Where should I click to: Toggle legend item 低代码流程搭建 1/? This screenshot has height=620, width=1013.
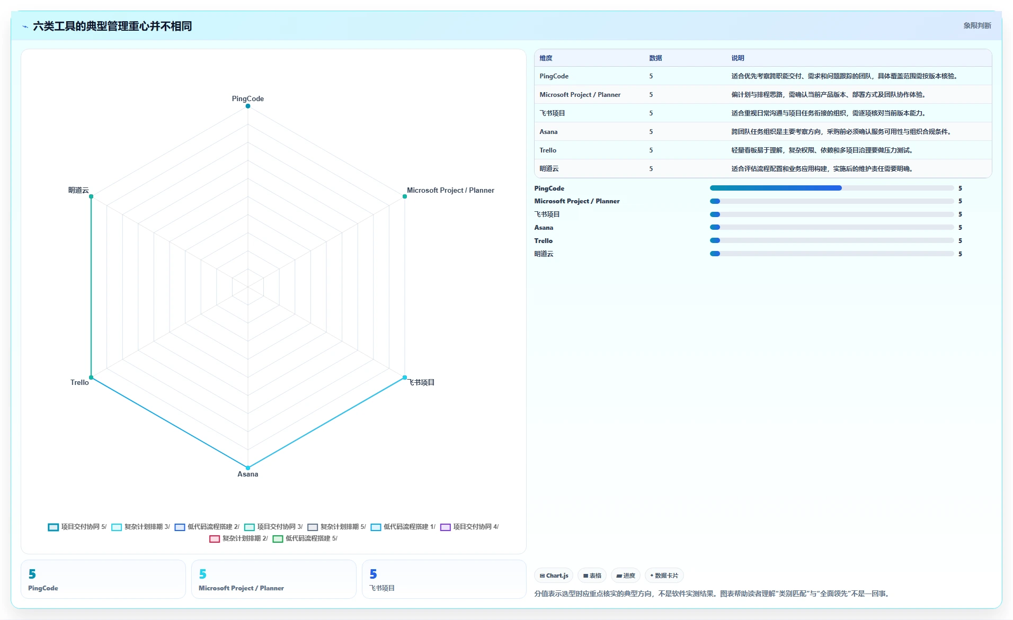[x=403, y=527]
